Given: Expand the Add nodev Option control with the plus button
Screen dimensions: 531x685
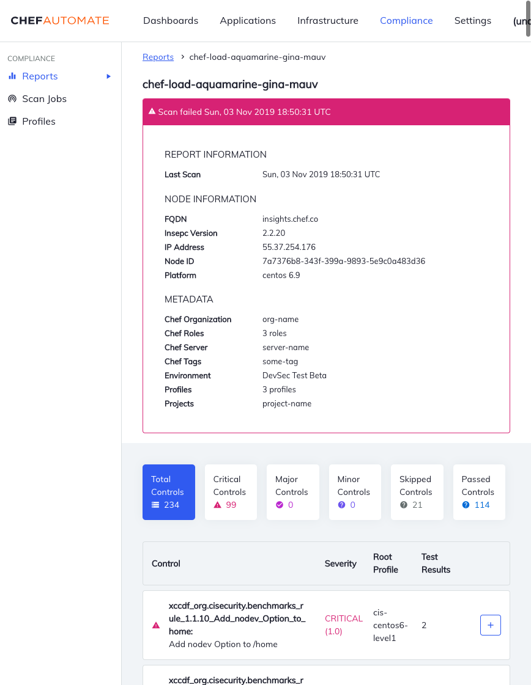Looking at the screenshot, I should (490, 625).
